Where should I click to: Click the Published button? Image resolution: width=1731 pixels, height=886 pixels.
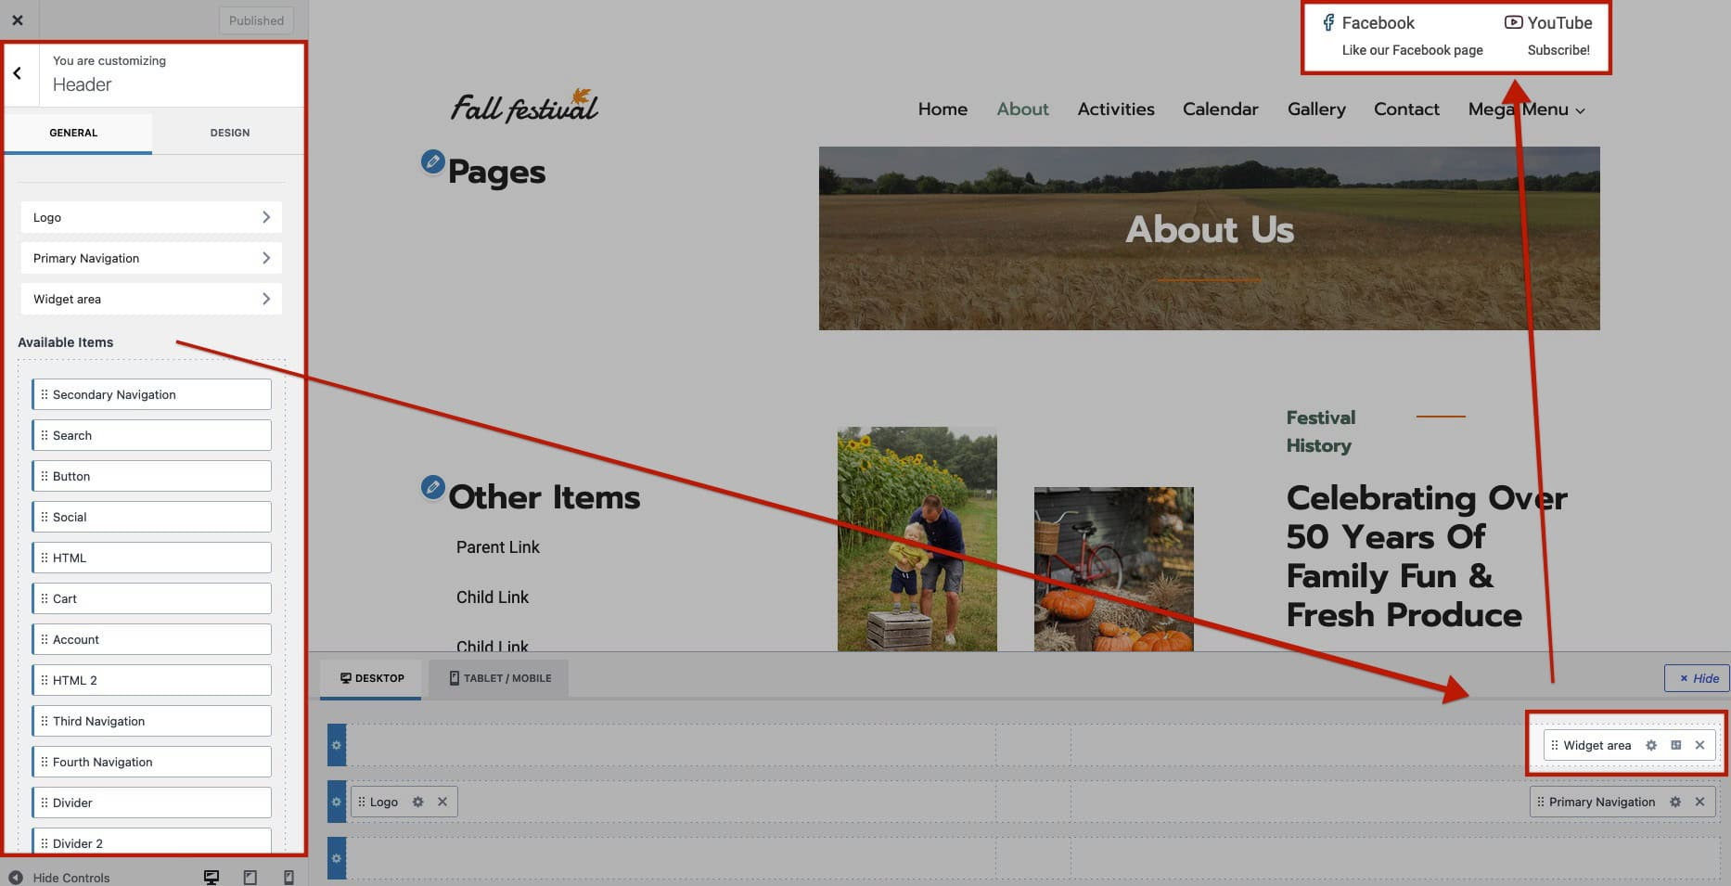pos(256,20)
